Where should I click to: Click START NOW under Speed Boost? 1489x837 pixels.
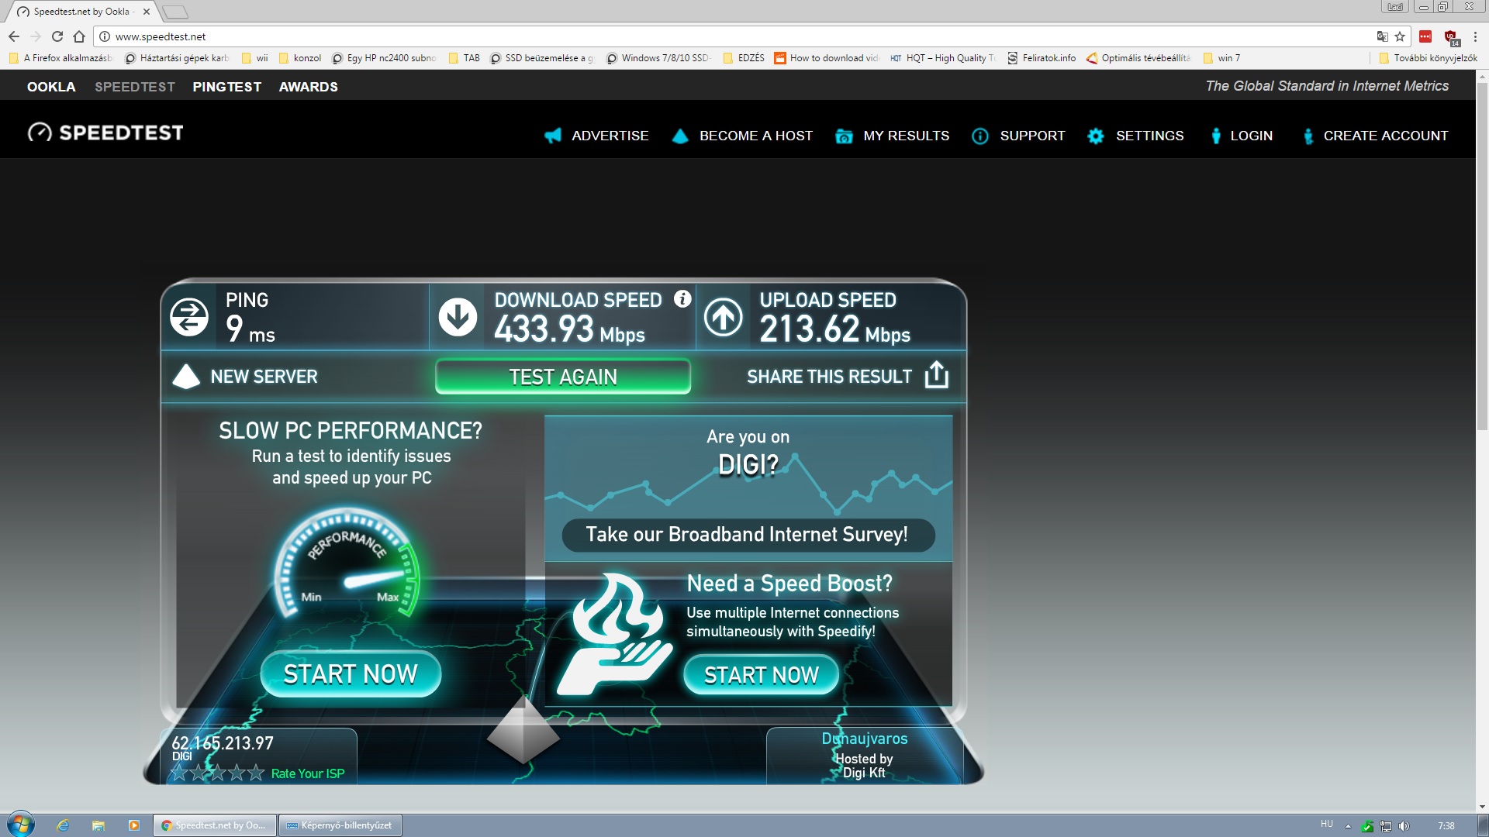pyautogui.click(x=762, y=675)
